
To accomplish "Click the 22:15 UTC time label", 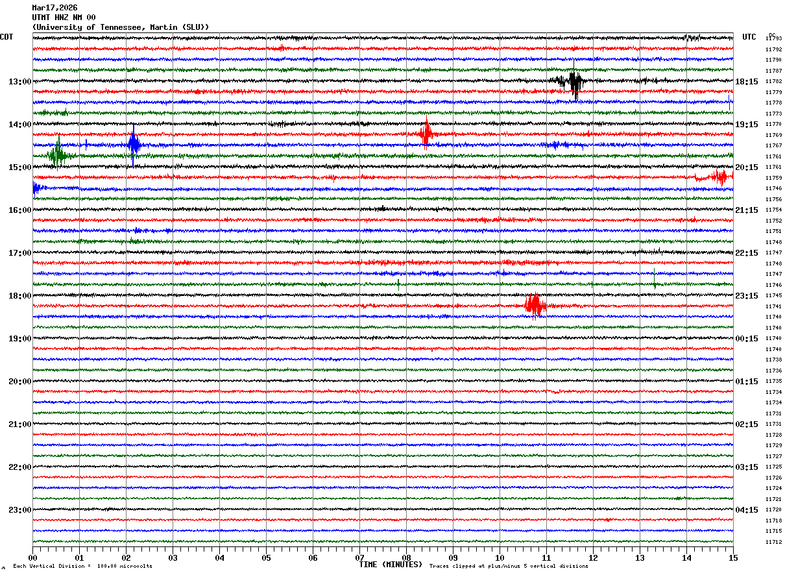I will coord(747,252).
